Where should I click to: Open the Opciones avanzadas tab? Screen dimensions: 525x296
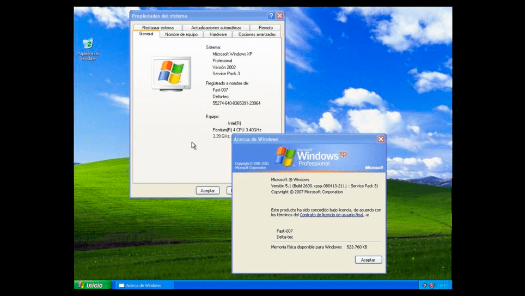point(257,34)
